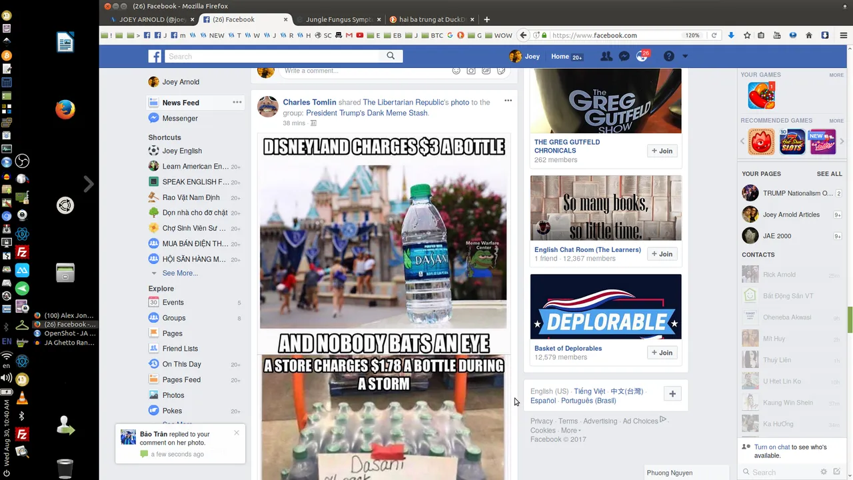Viewport: 853px width, 480px height.
Task: Click sticker icon in comment box
Action: [501, 71]
